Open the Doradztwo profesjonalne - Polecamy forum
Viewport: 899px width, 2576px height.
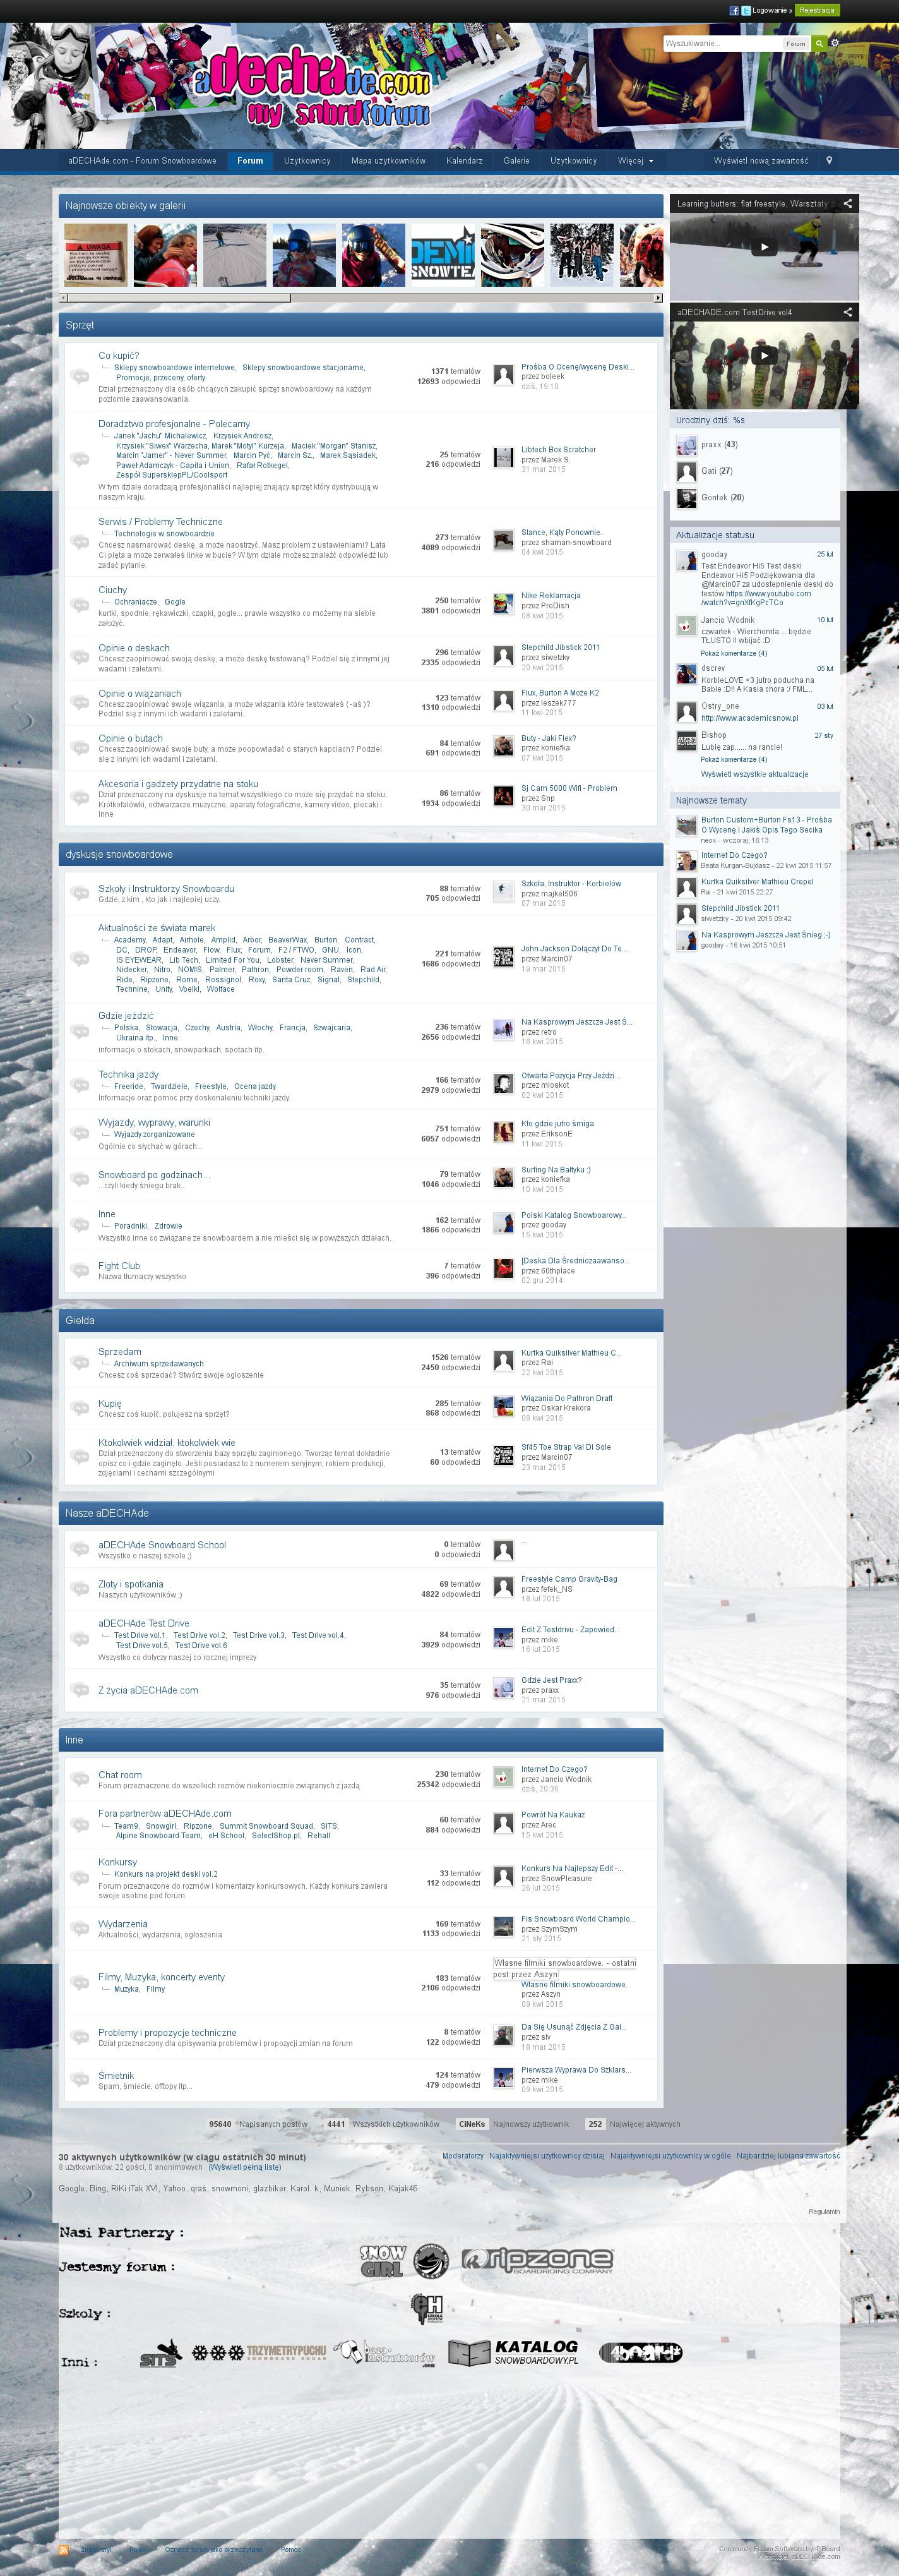point(174,424)
